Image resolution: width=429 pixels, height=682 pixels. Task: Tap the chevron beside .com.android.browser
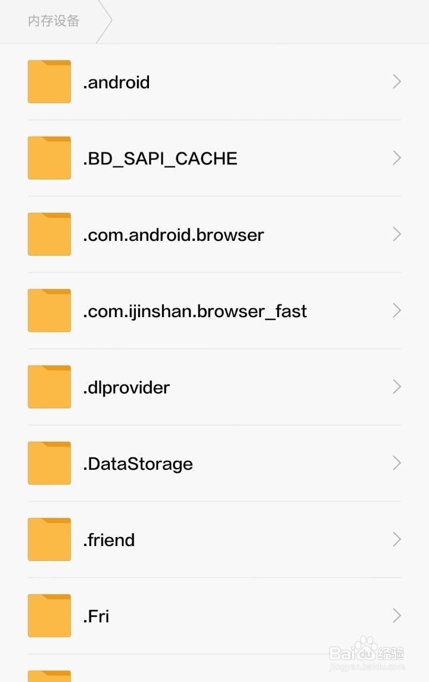tap(397, 234)
